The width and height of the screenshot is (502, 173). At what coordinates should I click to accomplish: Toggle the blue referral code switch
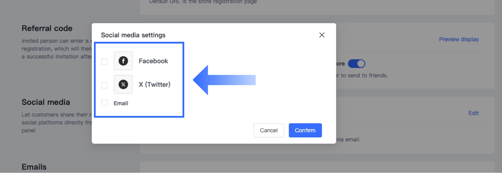(x=356, y=64)
